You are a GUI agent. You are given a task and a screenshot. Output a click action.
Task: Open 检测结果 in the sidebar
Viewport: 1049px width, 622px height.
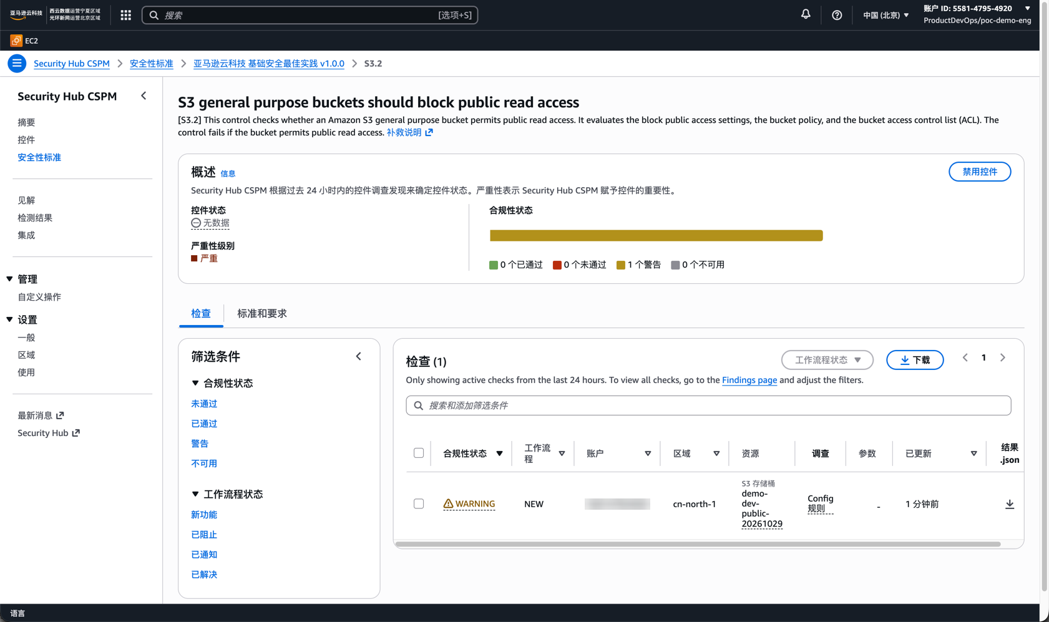[x=35, y=218]
